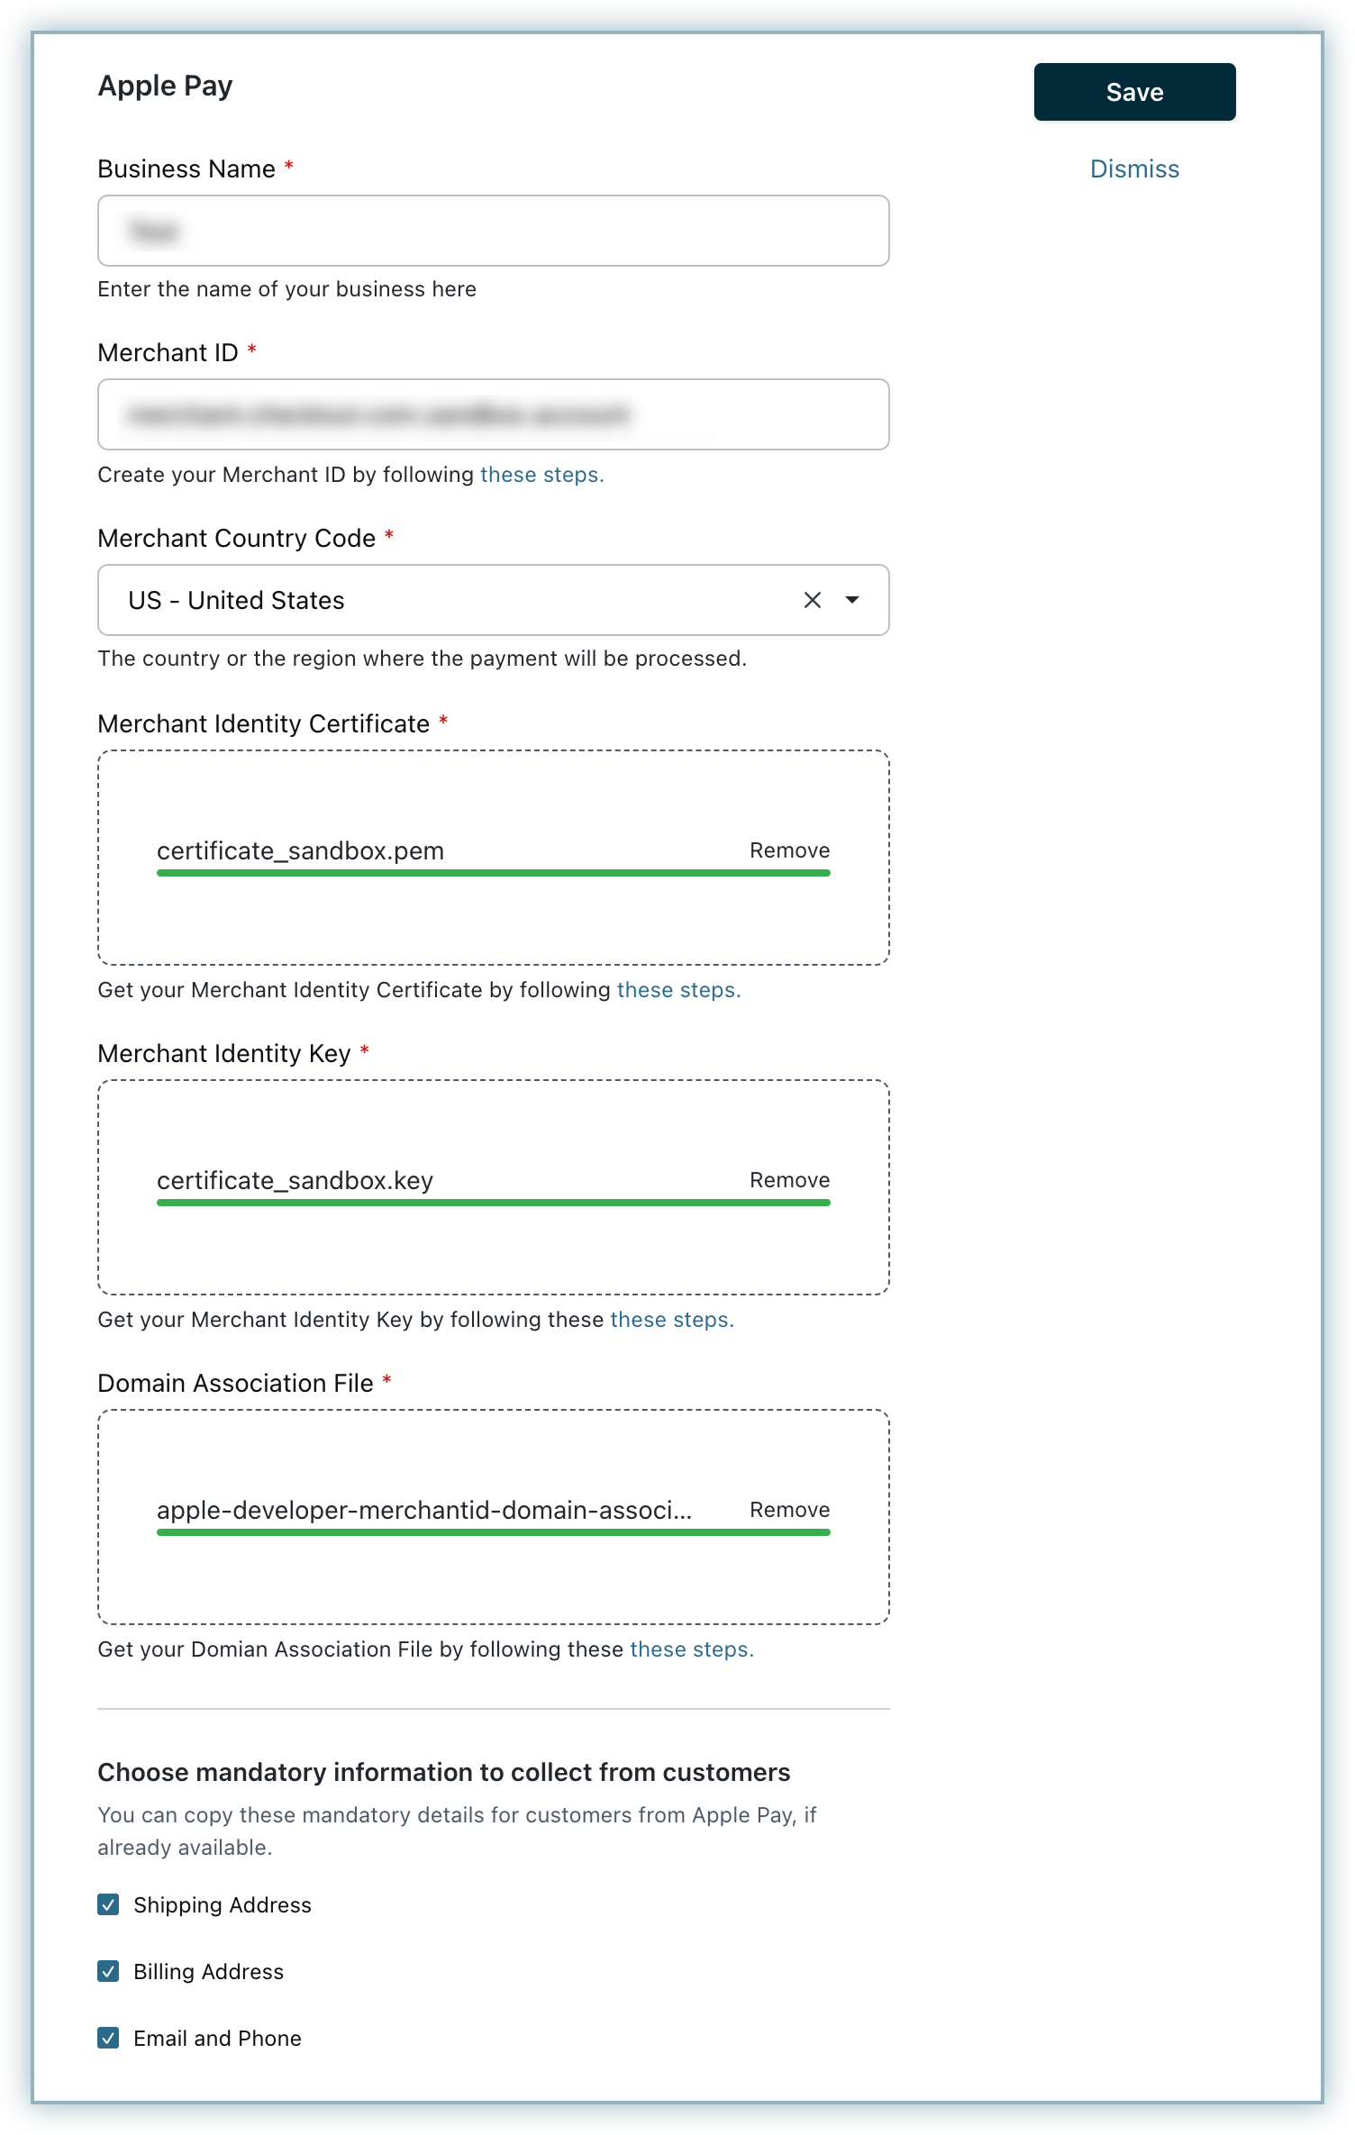Click the apple-developer-merchantid-domain-associ... file name
1355x2135 pixels.
pos(423,1510)
